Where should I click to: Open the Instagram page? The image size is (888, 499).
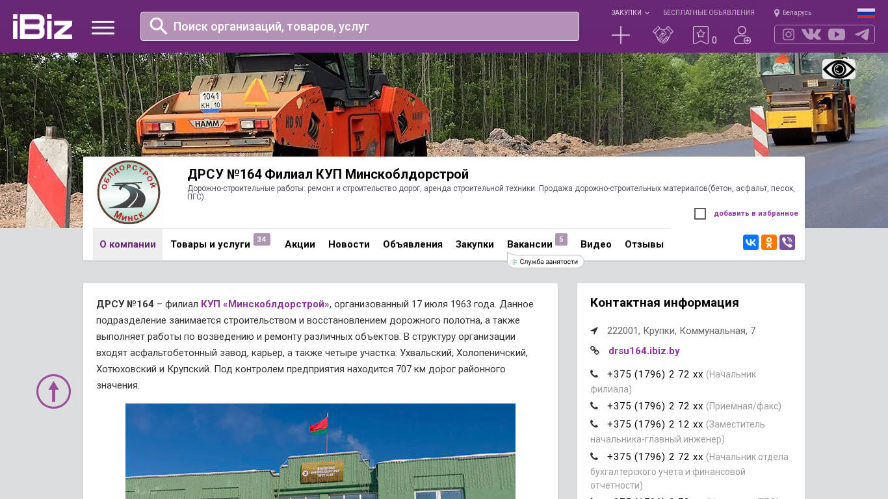789,34
